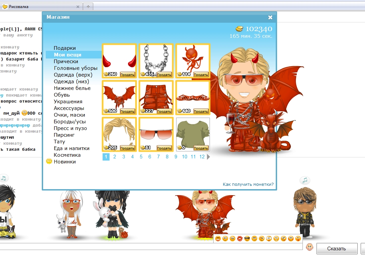Close the Магазин shop dialog
This screenshot has height=259, width=365.
(270, 17)
